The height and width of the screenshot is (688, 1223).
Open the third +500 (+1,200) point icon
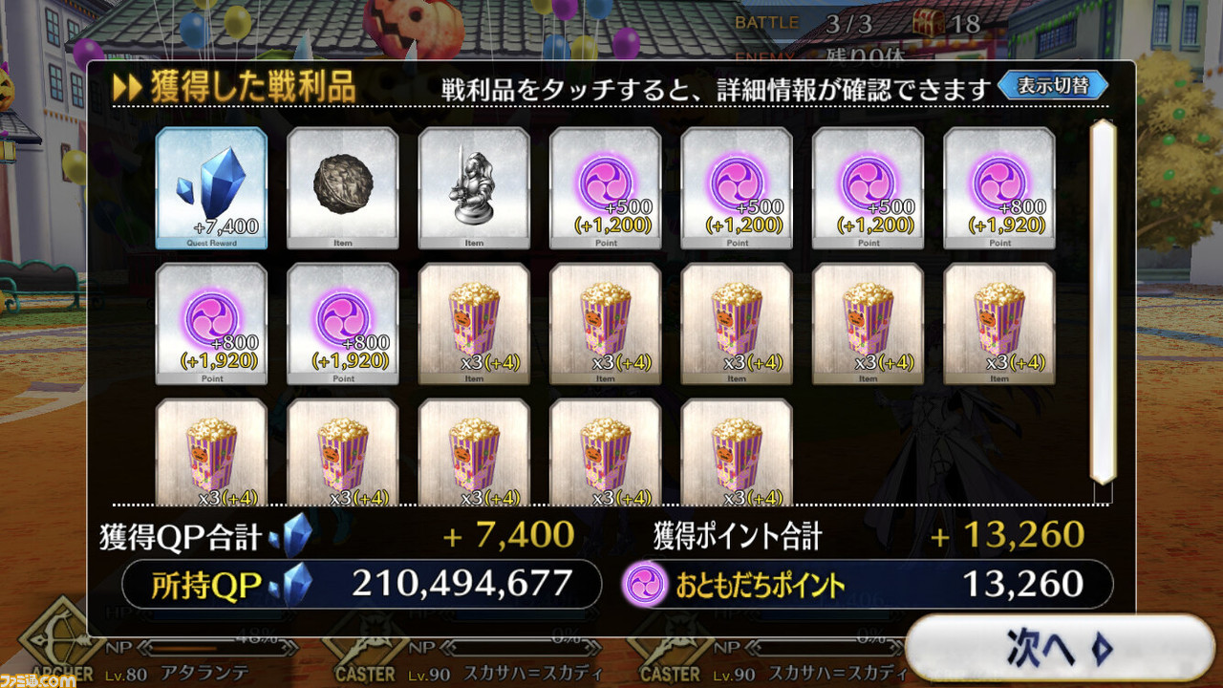[869, 188]
